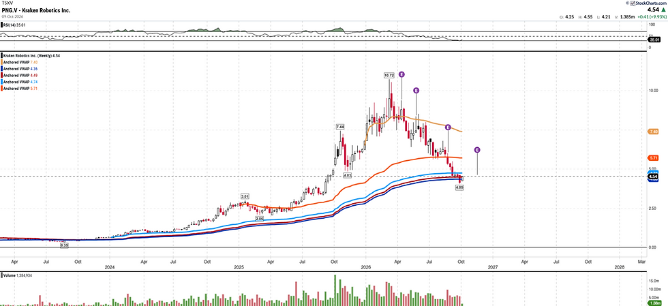Click the Open value 4.25
The image size is (668, 306).
[x=570, y=17]
